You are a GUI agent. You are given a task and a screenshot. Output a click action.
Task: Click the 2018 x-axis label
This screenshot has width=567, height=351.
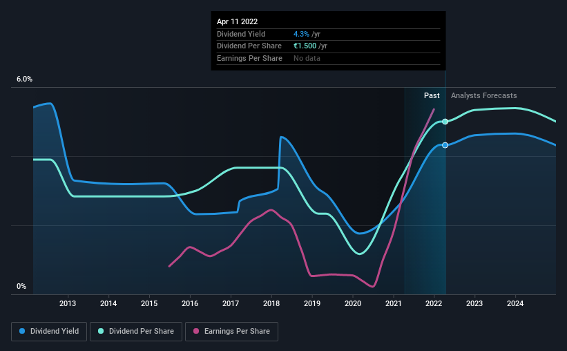pyautogui.click(x=271, y=303)
